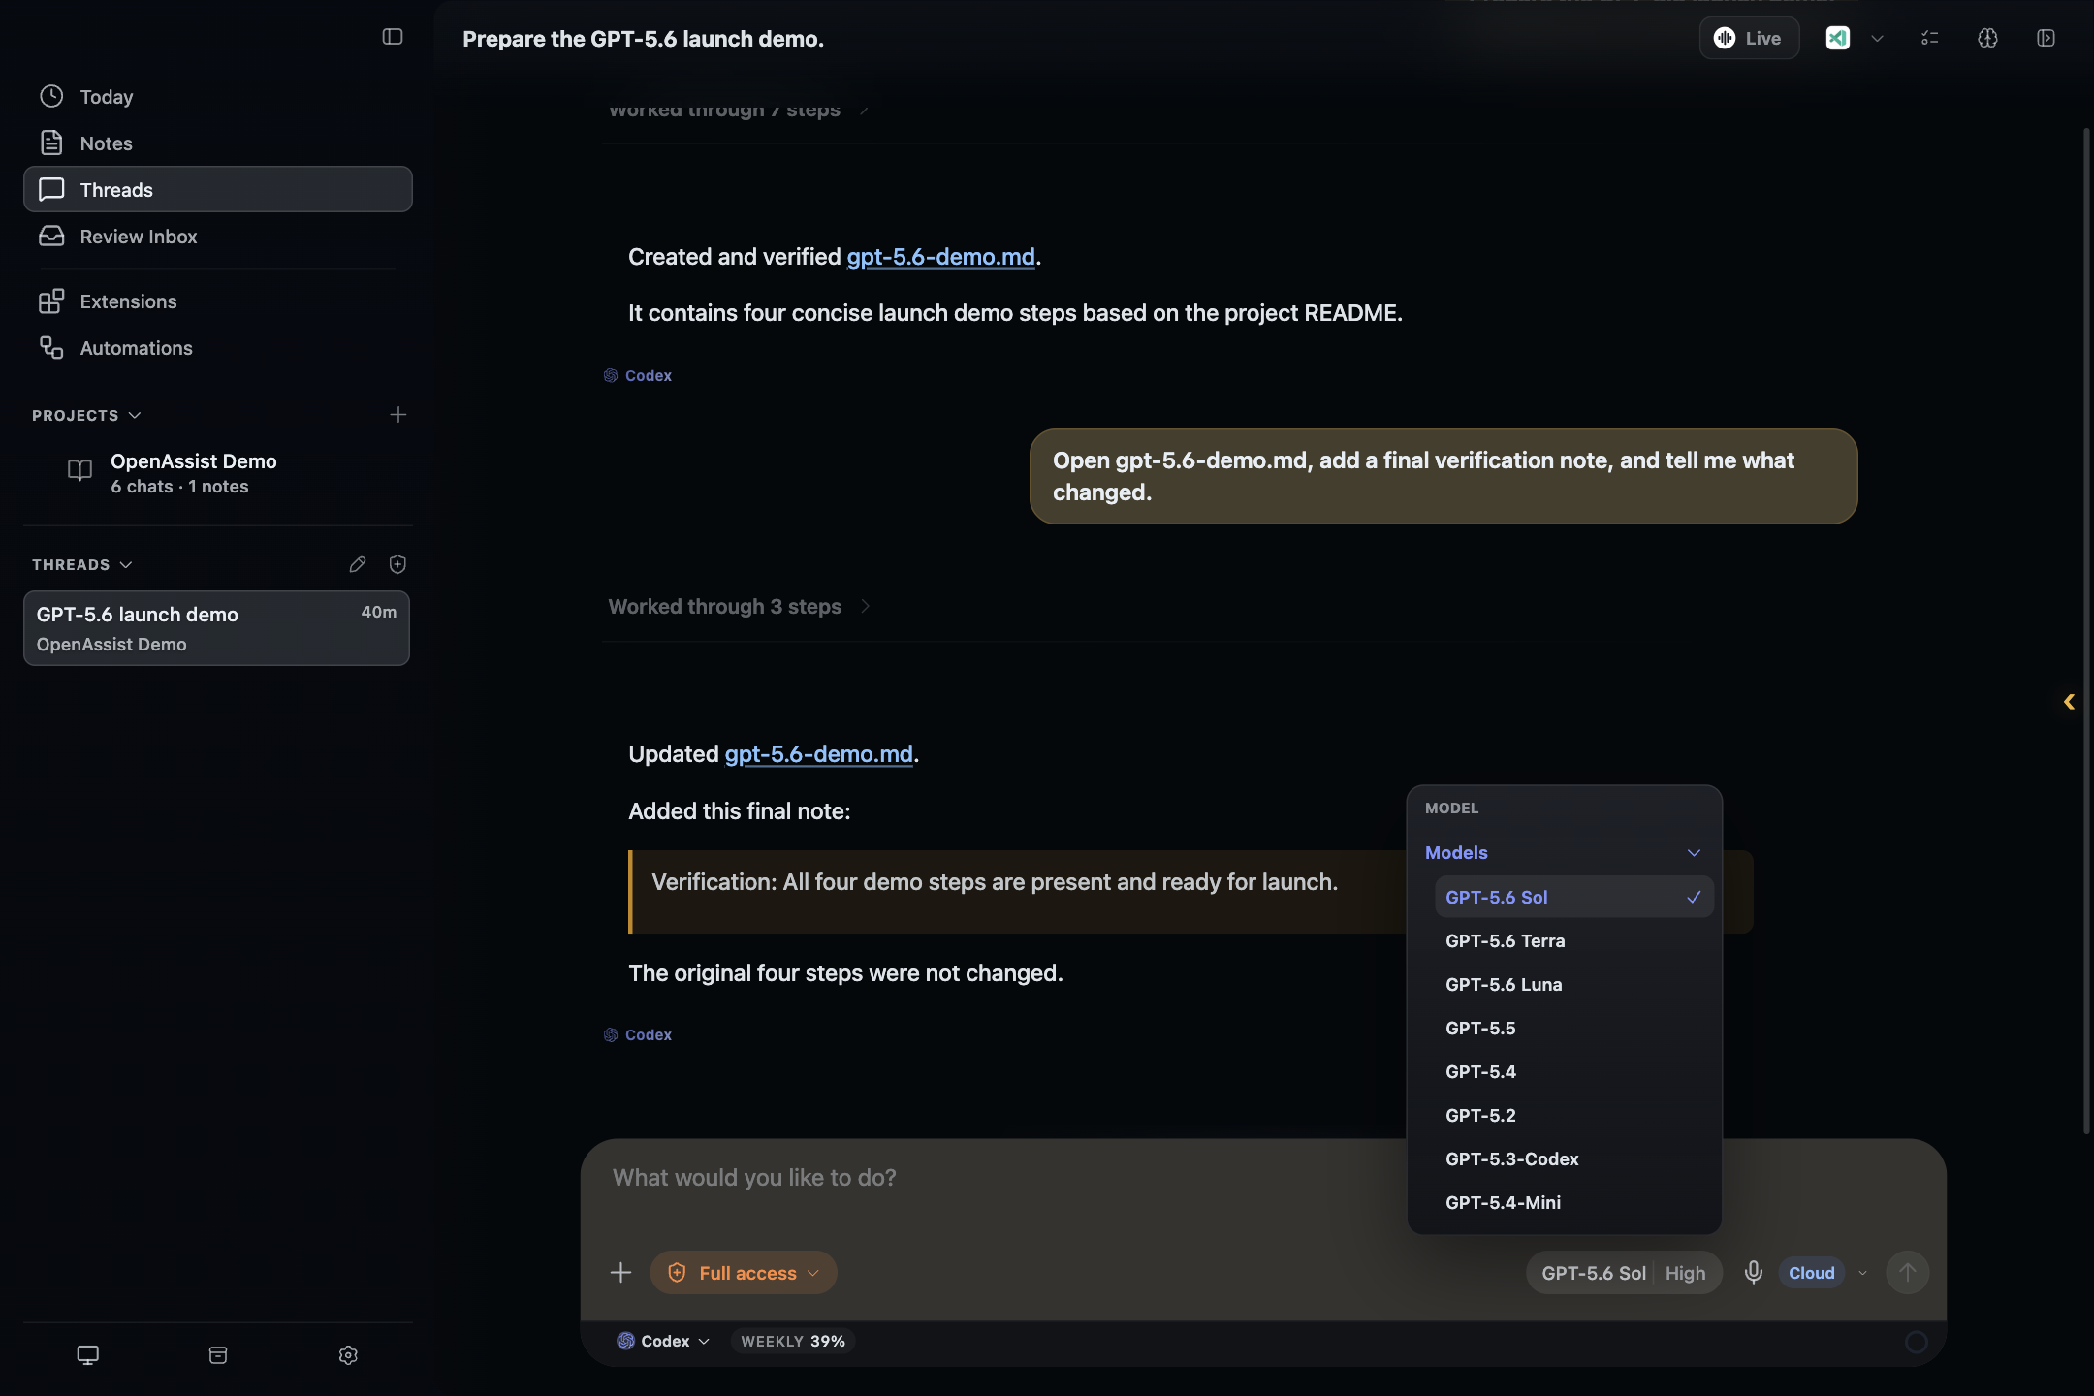
Task: Expand Worked through 3 steps
Action: [739, 606]
